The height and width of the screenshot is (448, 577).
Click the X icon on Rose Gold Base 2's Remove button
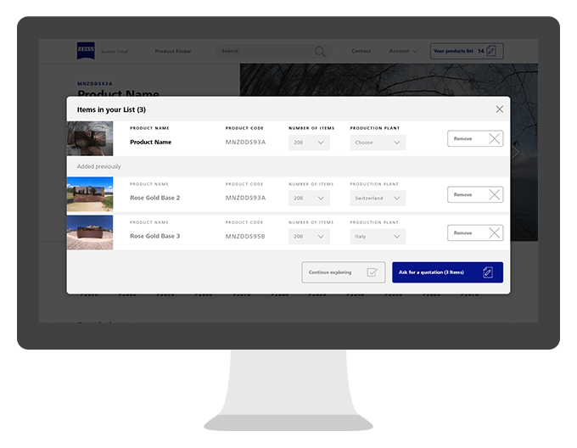click(494, 194)
